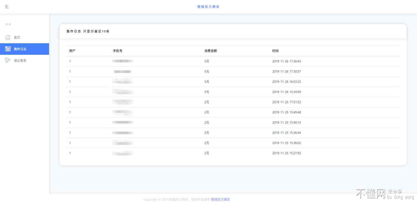The image size is (417, 203).
Task: Open the 首页 menu label
Action: pyautogui.click(x=17, y=38)
